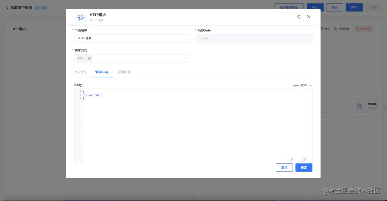
Task: Click the format/convert arrows icon in Body editor
Action: point(292,159)
